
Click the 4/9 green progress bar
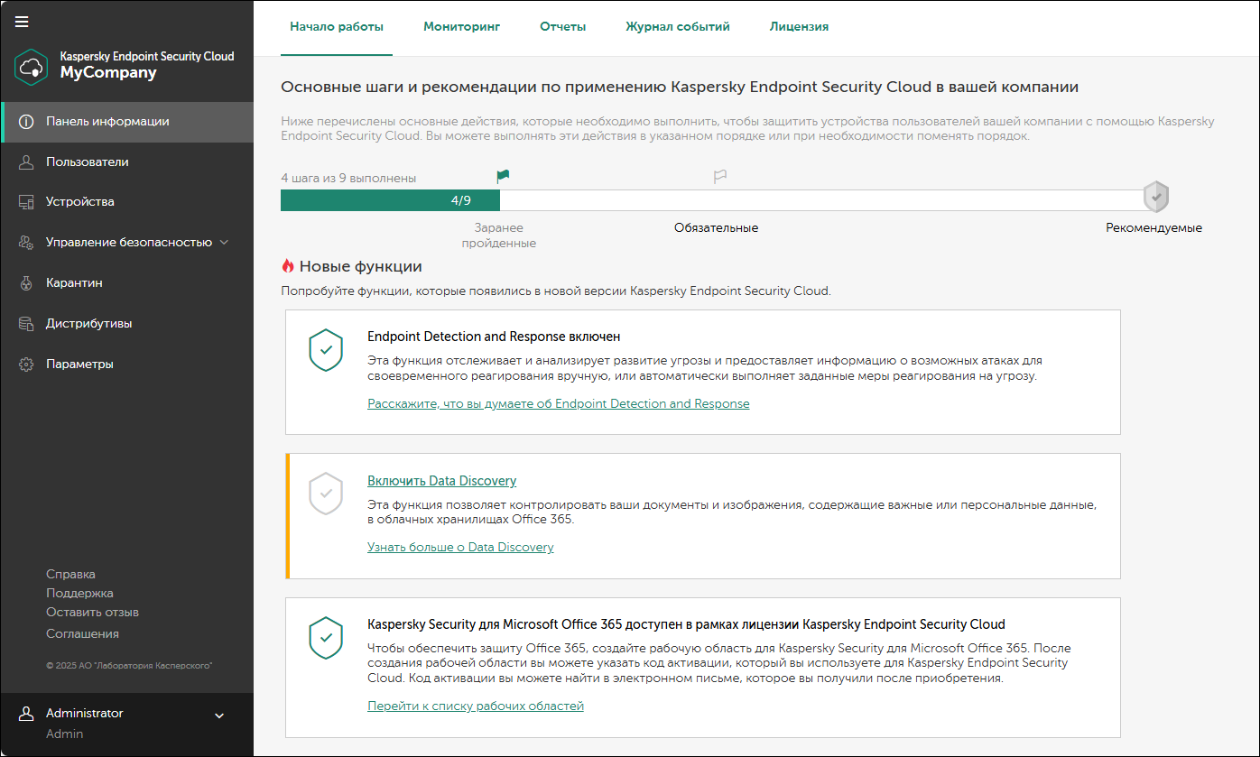tap(390, 200)
